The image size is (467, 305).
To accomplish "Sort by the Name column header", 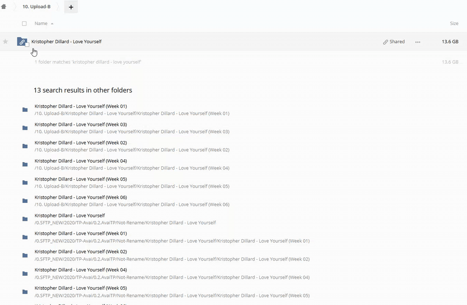I will (41, 24).
